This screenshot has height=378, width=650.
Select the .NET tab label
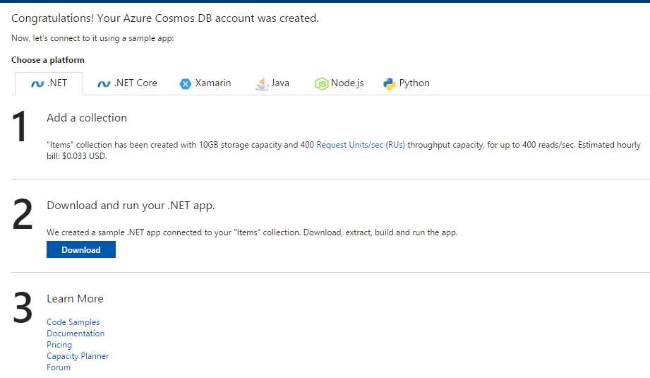[x=57, y=83]
